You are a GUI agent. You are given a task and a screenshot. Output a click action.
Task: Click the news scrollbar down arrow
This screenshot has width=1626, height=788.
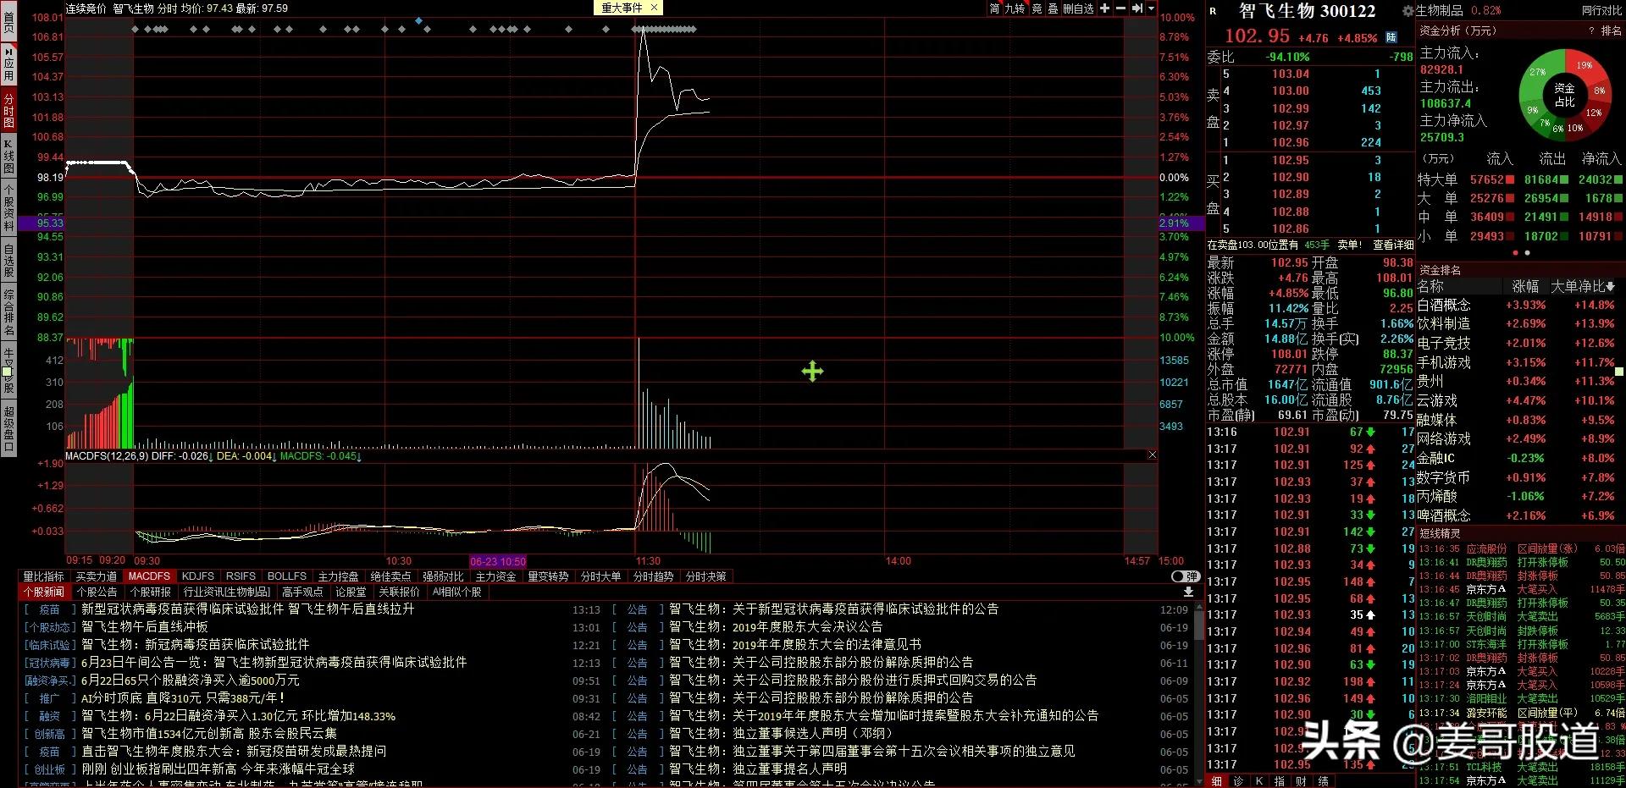[x=1199, y=781]
